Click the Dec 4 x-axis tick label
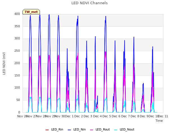The width and height of the screenshot is (180, 135). [x=97, y=116]
